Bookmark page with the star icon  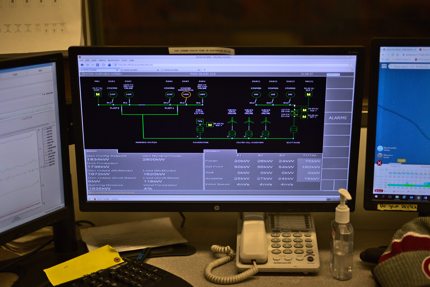click(349, 65)
